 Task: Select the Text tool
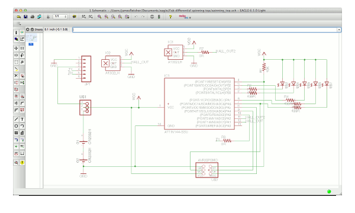22,120
